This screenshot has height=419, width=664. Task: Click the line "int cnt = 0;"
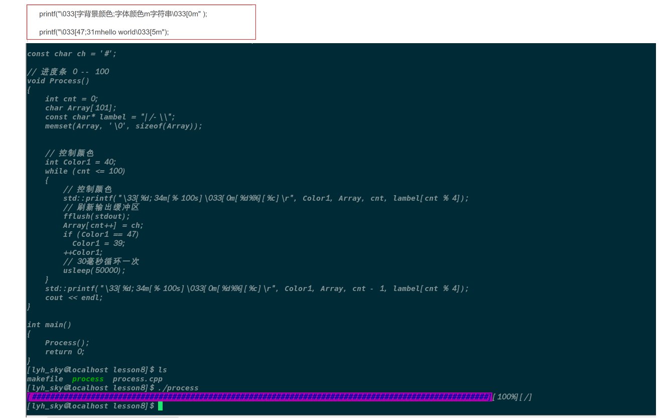[x=72, y=99]
